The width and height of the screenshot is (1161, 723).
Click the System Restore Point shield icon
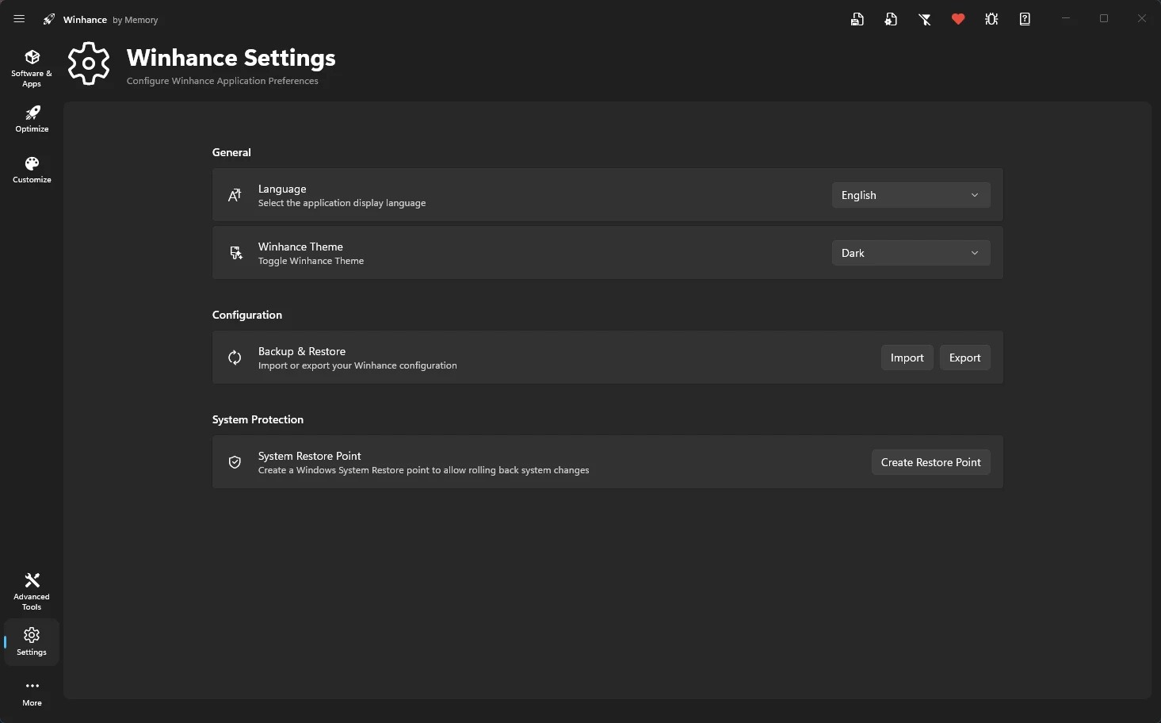235,462
